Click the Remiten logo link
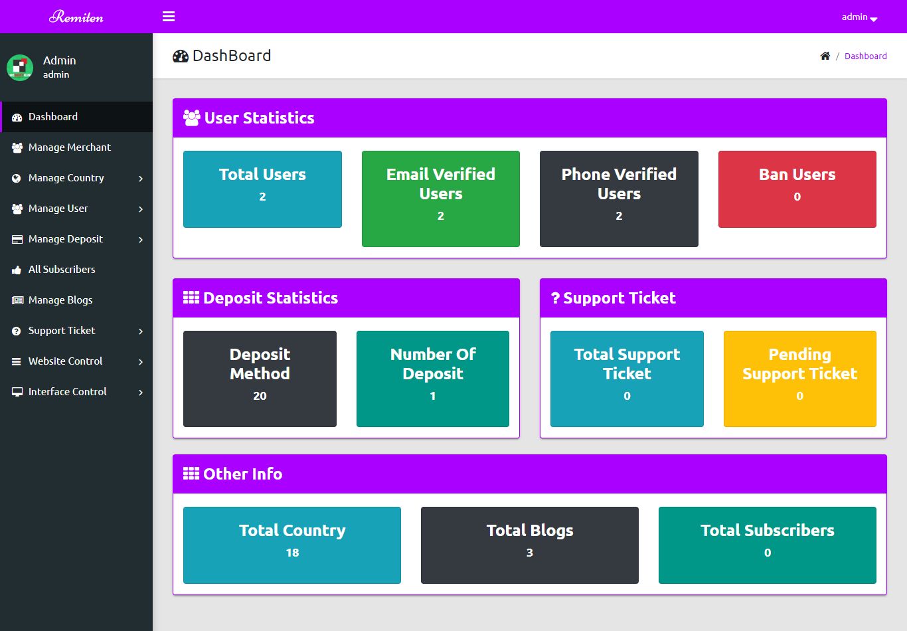Screen dimensions: 907x631 tap(76, 17)
